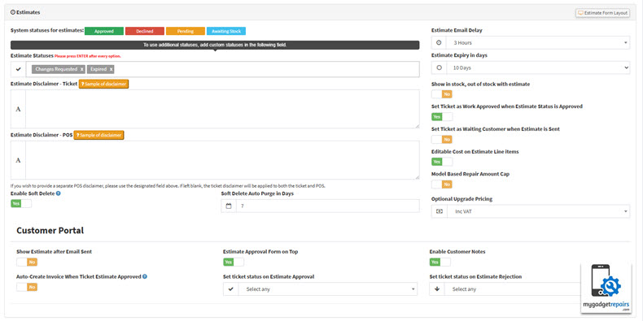Click calendar icon beside Soft Delete Auto Purge
This screenshot has width=643, height=321.
[x=229, y=206]
